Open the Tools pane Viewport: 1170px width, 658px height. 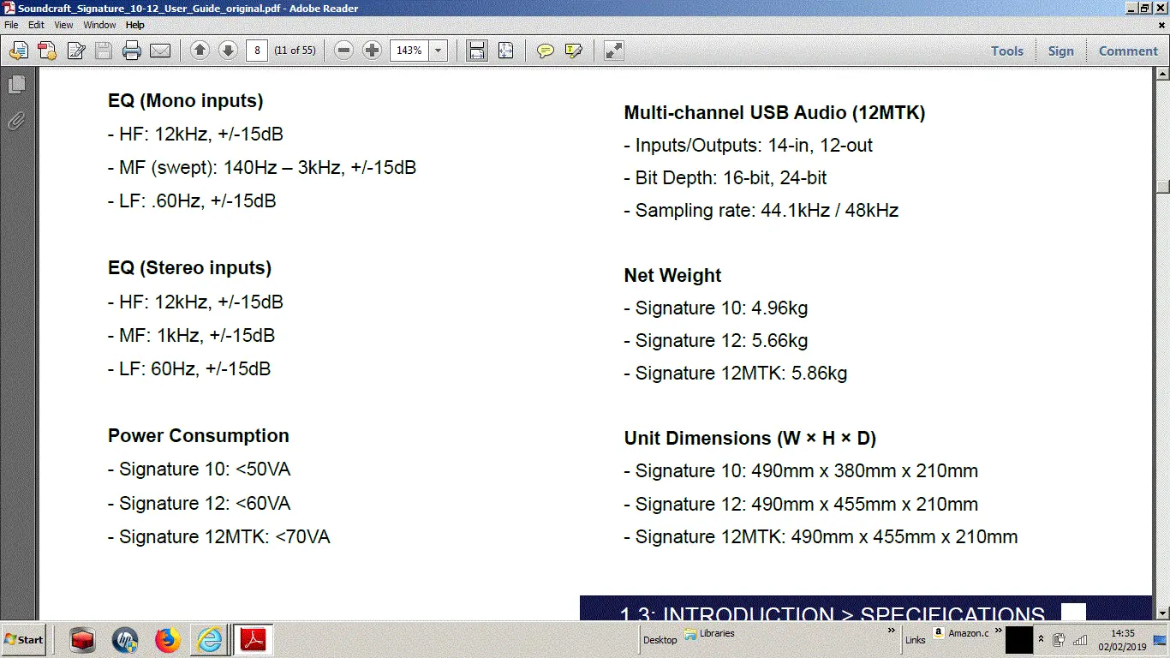pyautogui.click(x=1006, y=51)
